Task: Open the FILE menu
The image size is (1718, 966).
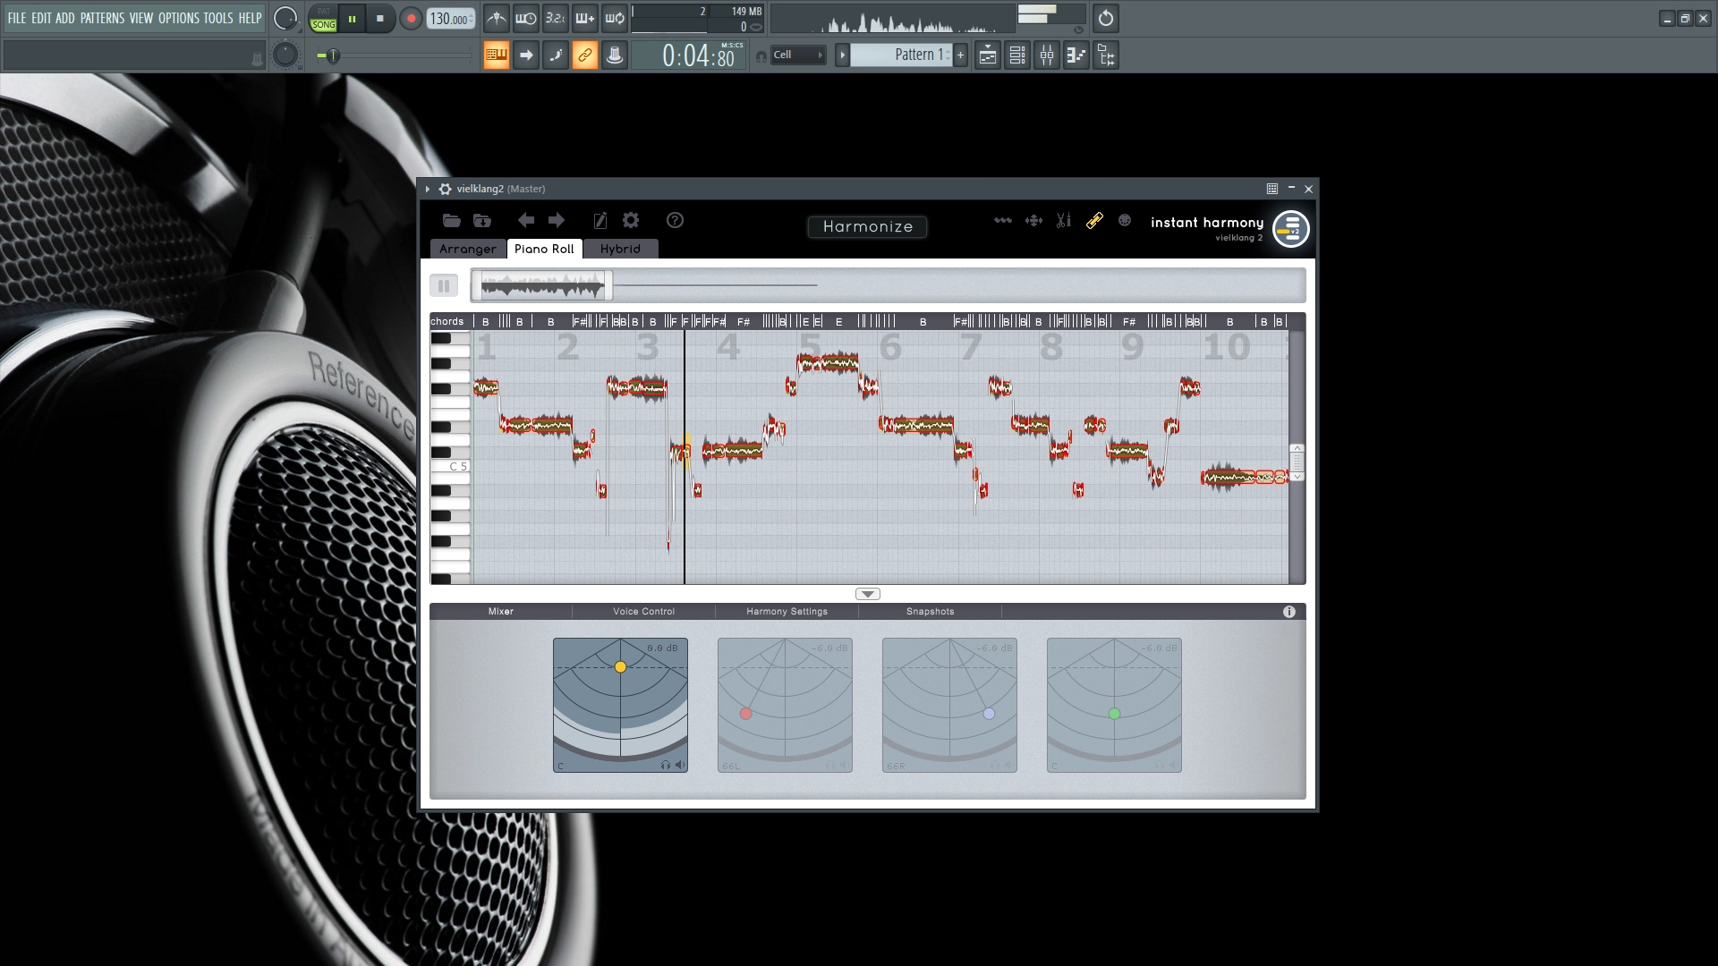Action: 17,18
